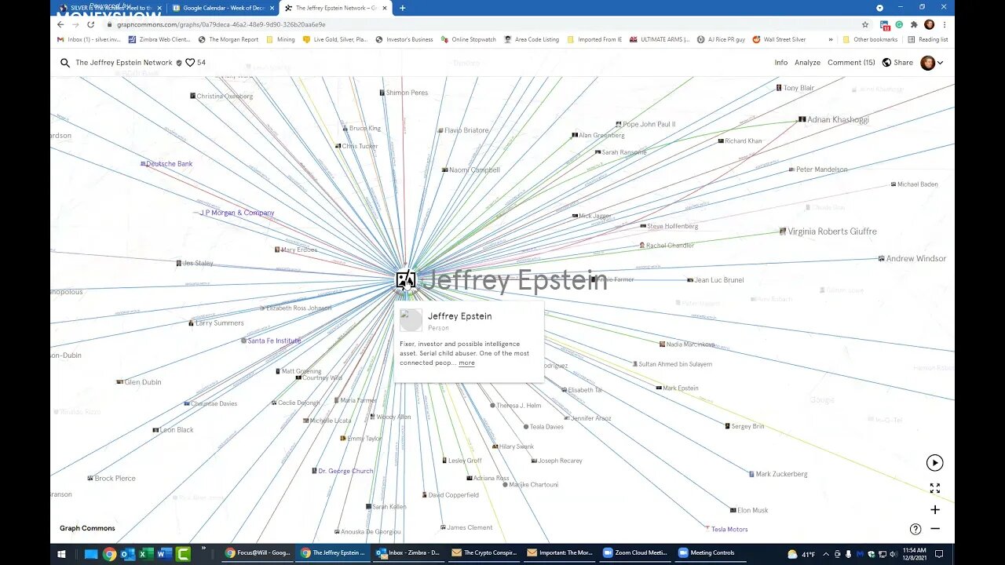Enter fullscreen mode with expand icon
This screenshot has width=1005, height=565.
point(934,488)
